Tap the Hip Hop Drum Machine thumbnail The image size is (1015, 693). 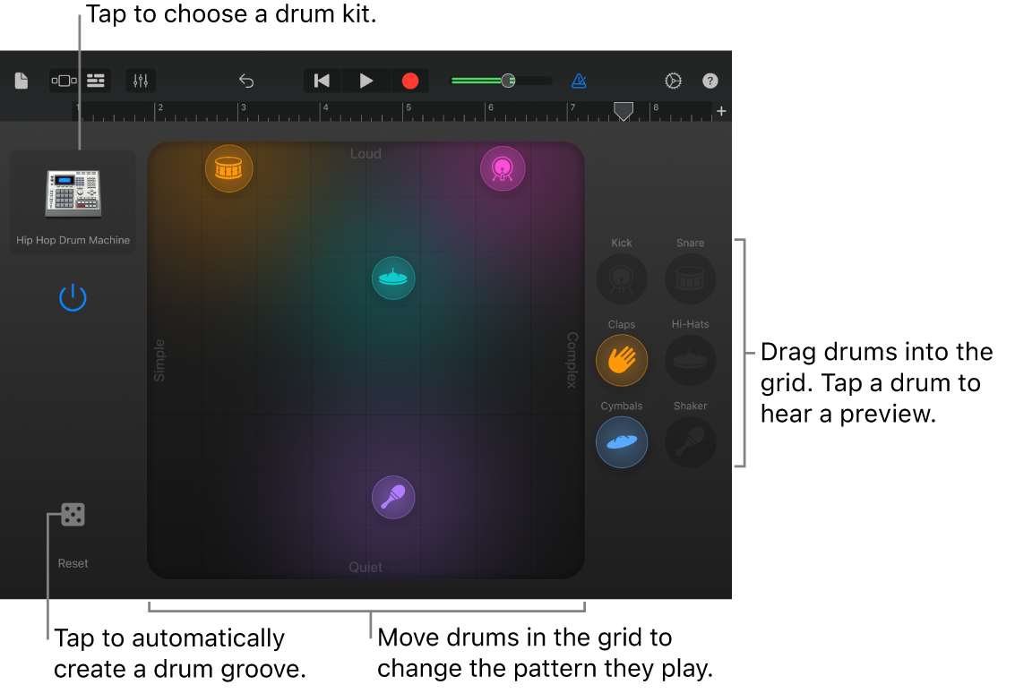pos(73,191)
